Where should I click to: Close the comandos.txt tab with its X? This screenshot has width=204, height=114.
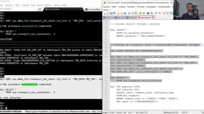153,17
